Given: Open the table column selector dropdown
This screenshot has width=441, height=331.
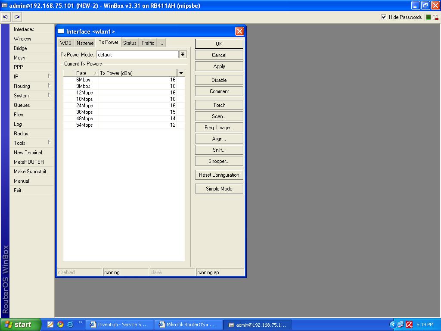Looking at the screenshot, I should [181, 73].
